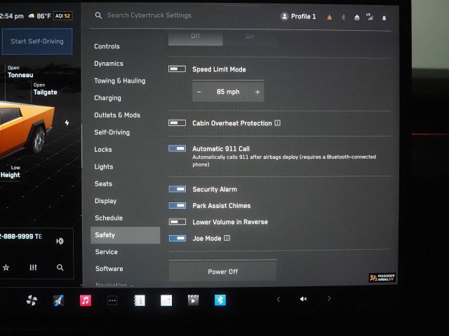This screenshot has height=336, width=449.
Task: Click the Search Cybertruck Settings field
Action: [149, 15]
